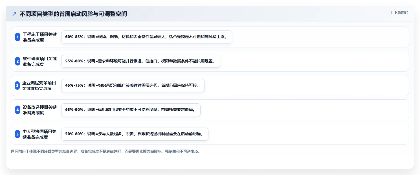Click the footnote starting with 区间图用于体现
Viewport: 420px width, 175px height.
pyautogui.click(x=106, y=152)
